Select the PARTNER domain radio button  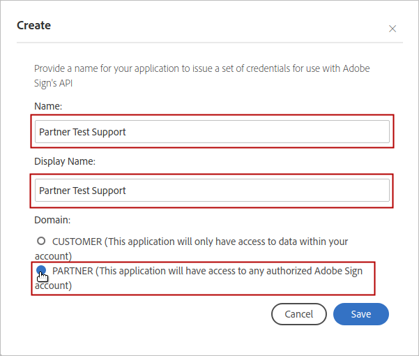point(41,270)
